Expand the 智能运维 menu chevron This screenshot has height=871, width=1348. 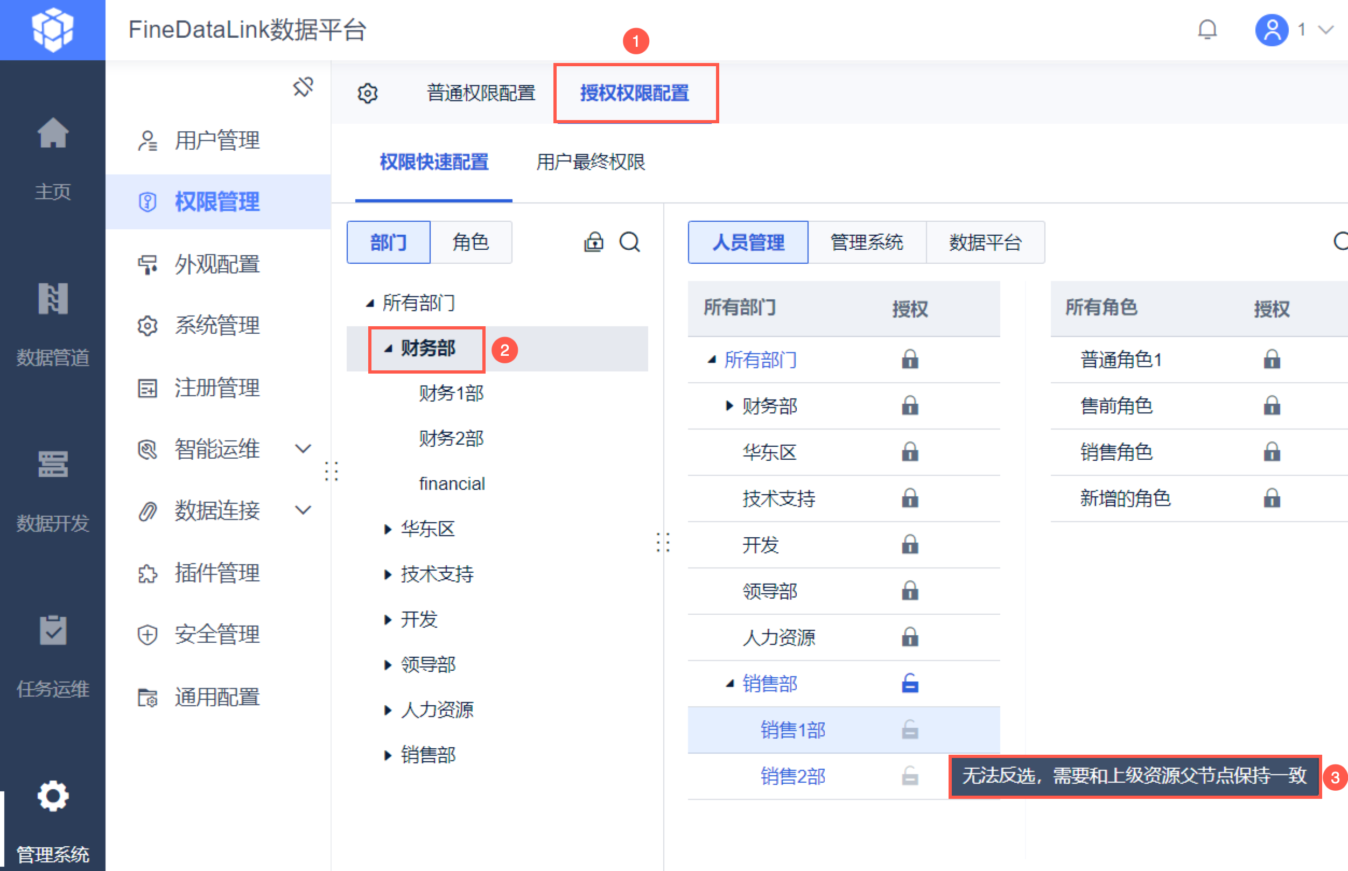[x=303, y=449]
